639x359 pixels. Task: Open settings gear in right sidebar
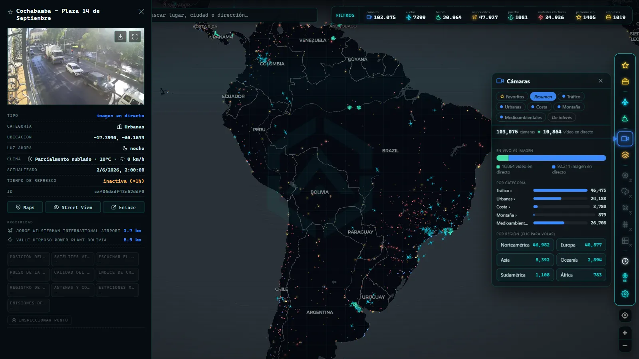[x=625, y=294]
